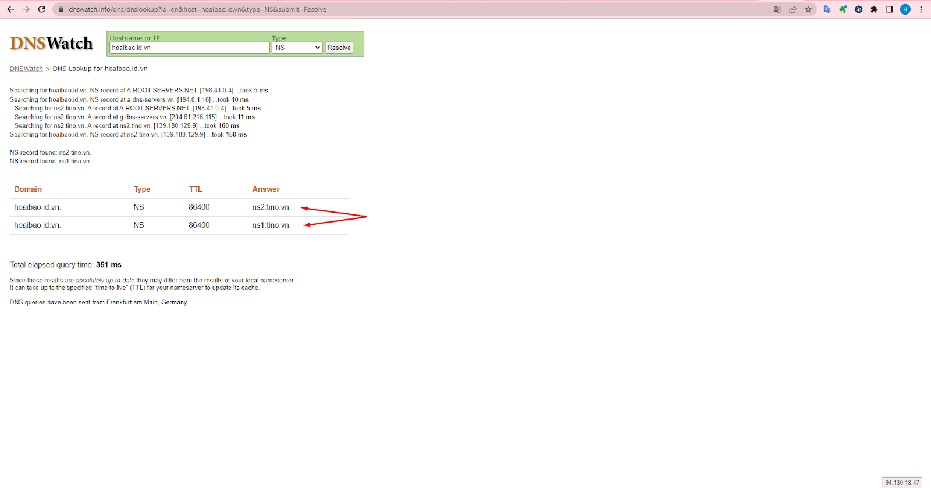This screenshot has height=488, width=931.
Task: Focus the Hostname or IP field
Action: pyautogui.click(x=189, y=48)
